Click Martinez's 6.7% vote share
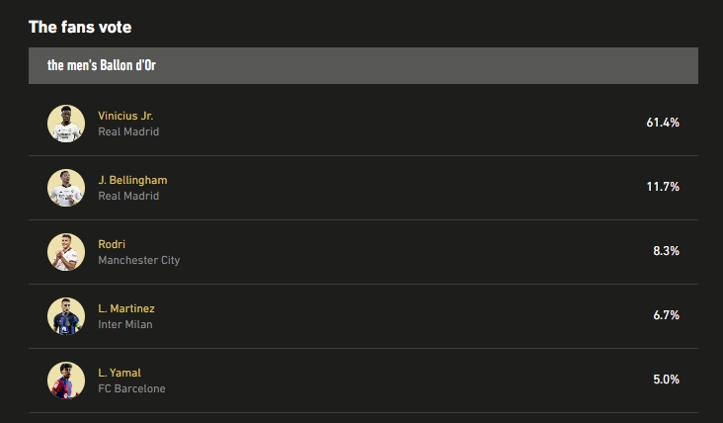Screen dimensions: 723x423 (666, 315)
